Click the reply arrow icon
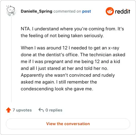 tap(41, 110)
